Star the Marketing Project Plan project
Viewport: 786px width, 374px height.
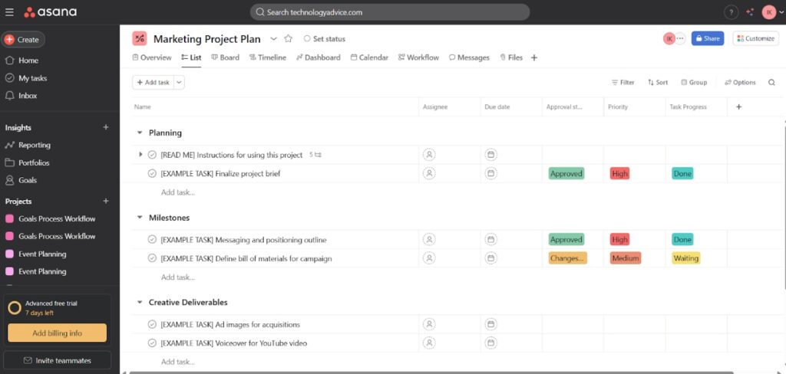pyautogui.click(x=289, y=38)
